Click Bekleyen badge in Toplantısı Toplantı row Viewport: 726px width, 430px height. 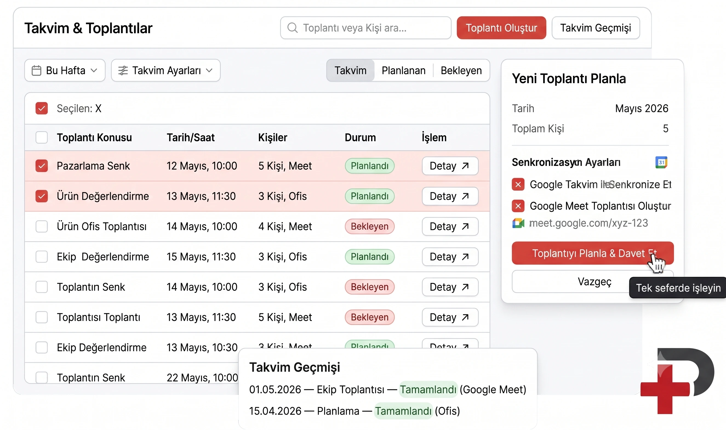[370, 317]
